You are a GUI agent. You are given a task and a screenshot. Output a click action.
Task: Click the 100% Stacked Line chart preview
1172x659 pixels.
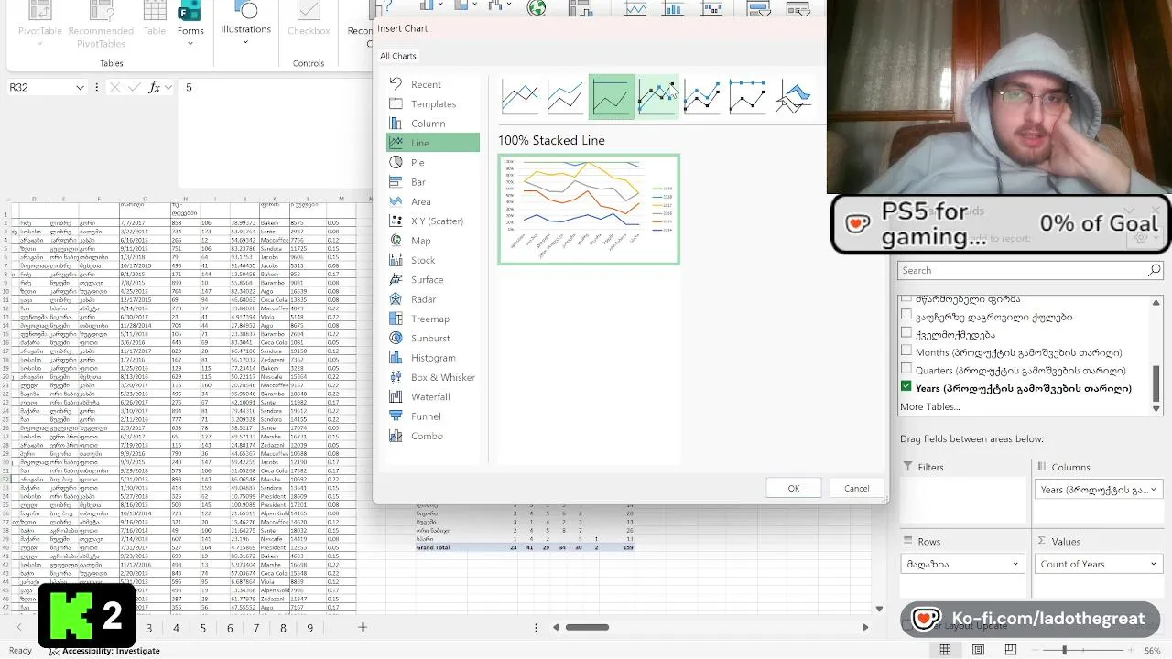pyautogui.click(x=589, y=210)
